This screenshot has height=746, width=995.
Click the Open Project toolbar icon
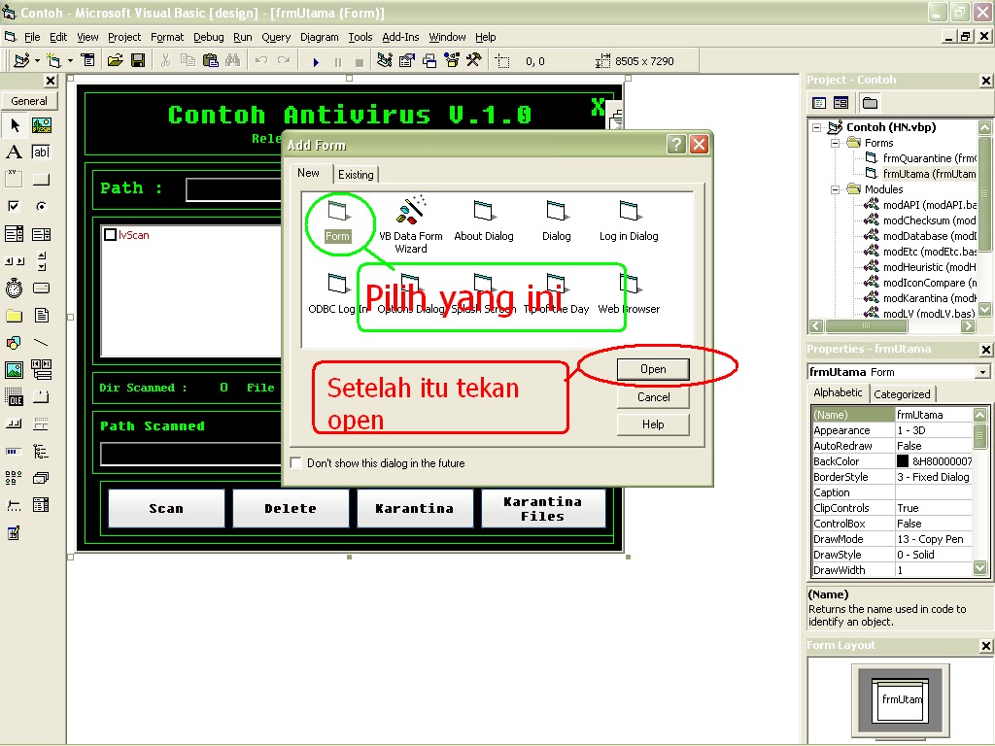click(115, 60)
